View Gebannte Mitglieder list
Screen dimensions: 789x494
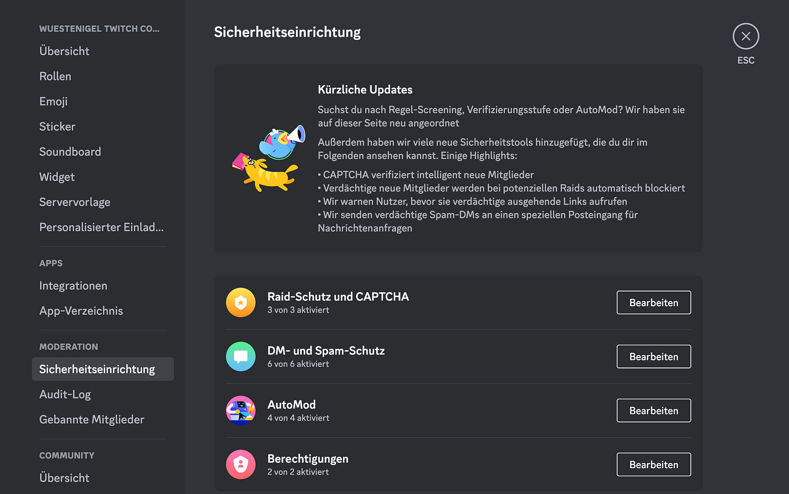[103, 419]
